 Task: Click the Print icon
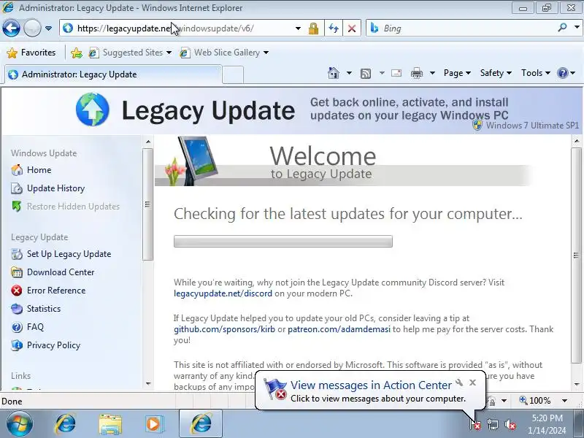click(416, 74)
